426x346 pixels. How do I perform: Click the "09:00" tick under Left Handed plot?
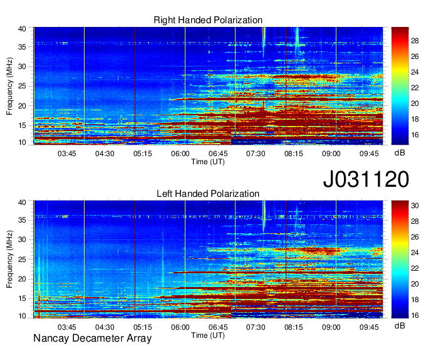click(331, 327)
